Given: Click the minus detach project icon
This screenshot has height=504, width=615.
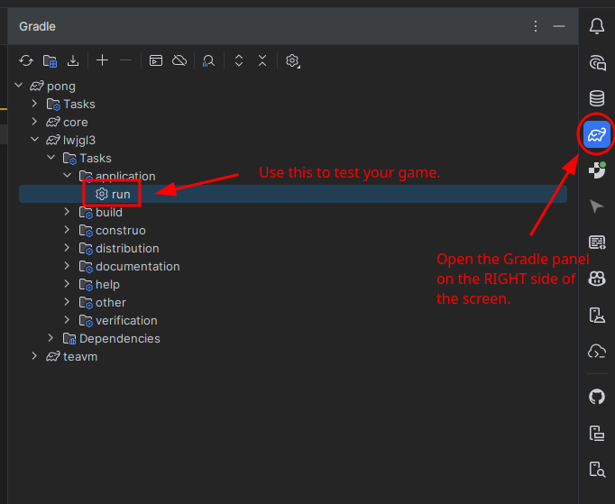Looking at the screenshot, I should (125, 60).
